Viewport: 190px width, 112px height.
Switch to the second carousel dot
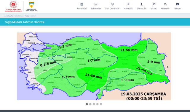(90, 104)
